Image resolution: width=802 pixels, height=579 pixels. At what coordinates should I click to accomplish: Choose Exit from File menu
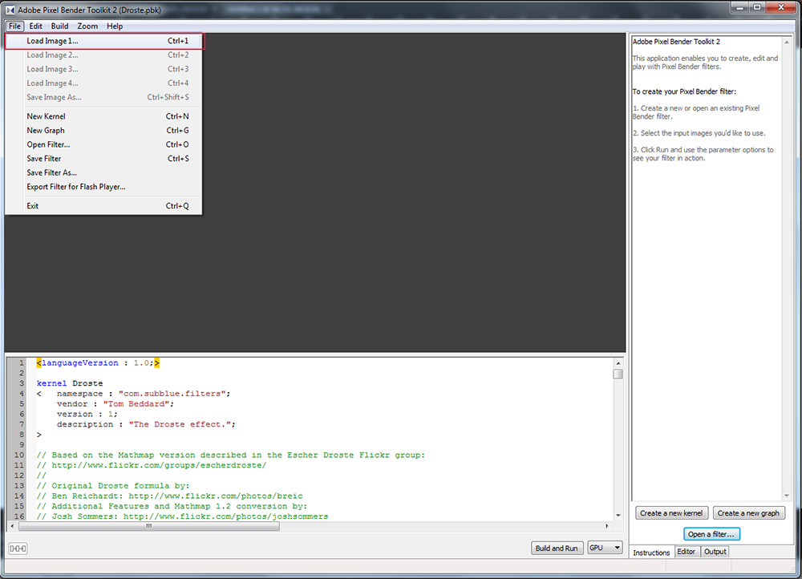pos(103,206)
